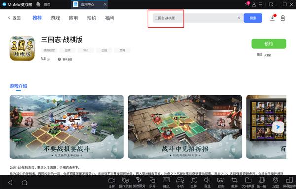Open hamburger menu in title bar
The height and width of the screenshot is (189, 296).
[x=260, y=4]
